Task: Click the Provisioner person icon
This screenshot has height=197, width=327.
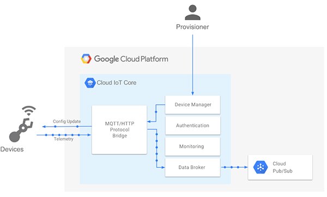Action: click(x=192, y=13)
